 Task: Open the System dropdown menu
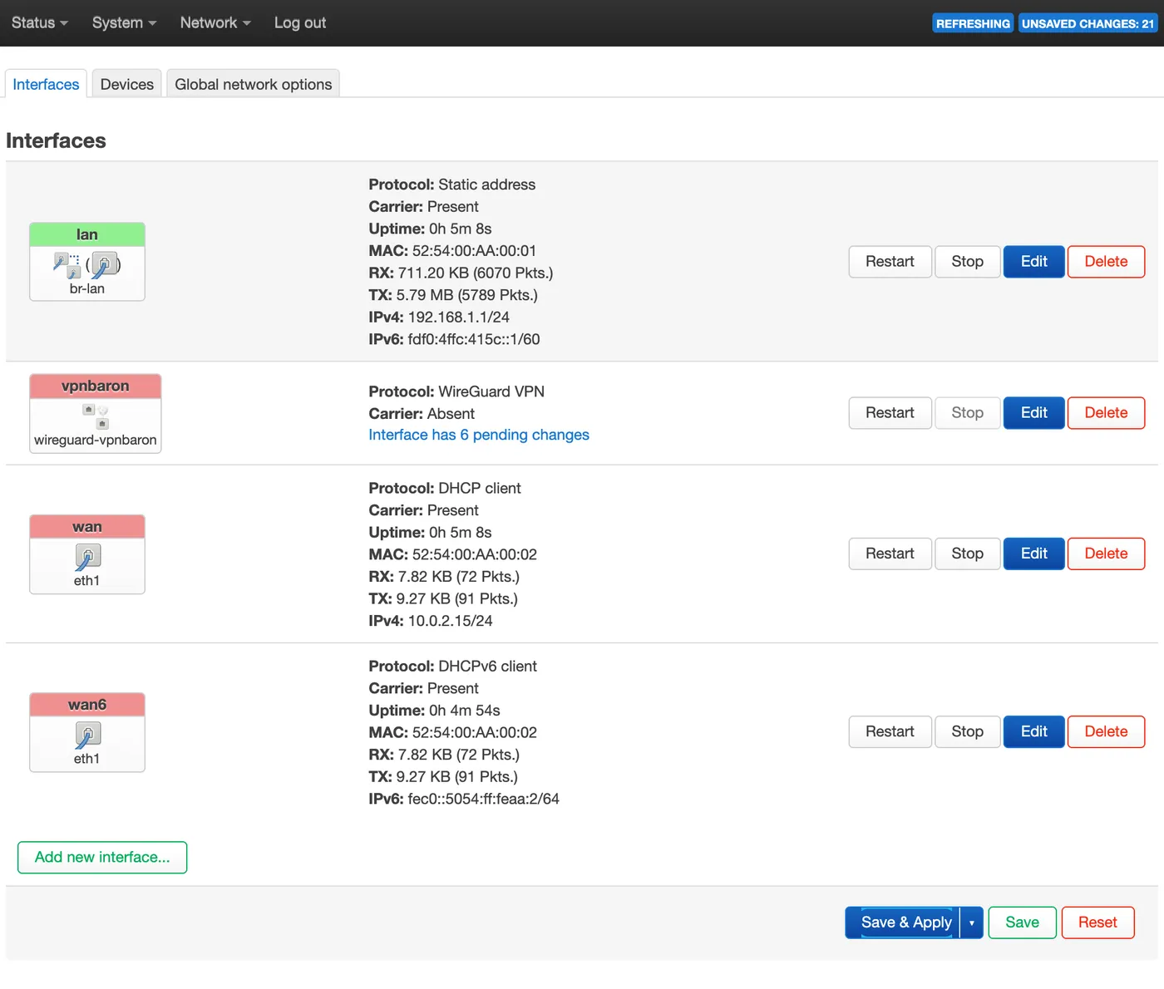(124, 23)
